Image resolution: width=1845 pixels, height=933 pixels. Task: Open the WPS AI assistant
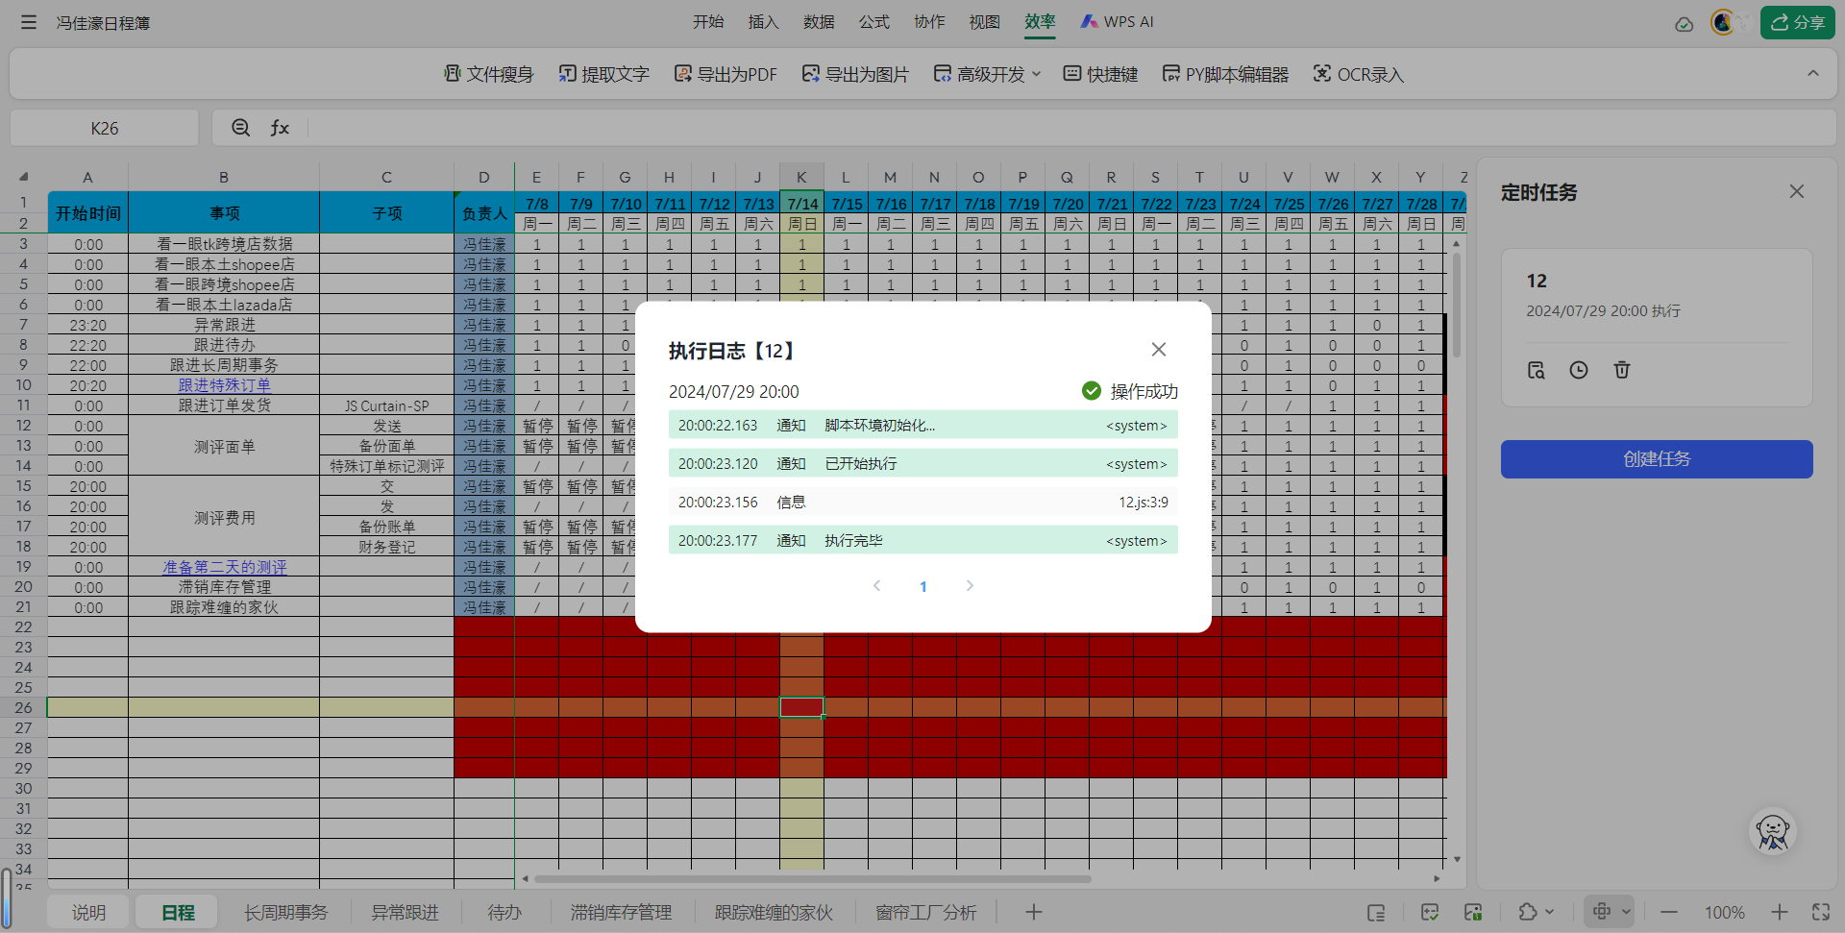click(x=1117, y=21)
